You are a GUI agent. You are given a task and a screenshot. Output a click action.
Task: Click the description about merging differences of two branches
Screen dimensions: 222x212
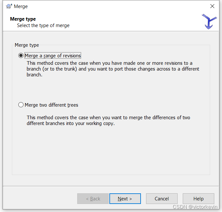pos(108,120)
